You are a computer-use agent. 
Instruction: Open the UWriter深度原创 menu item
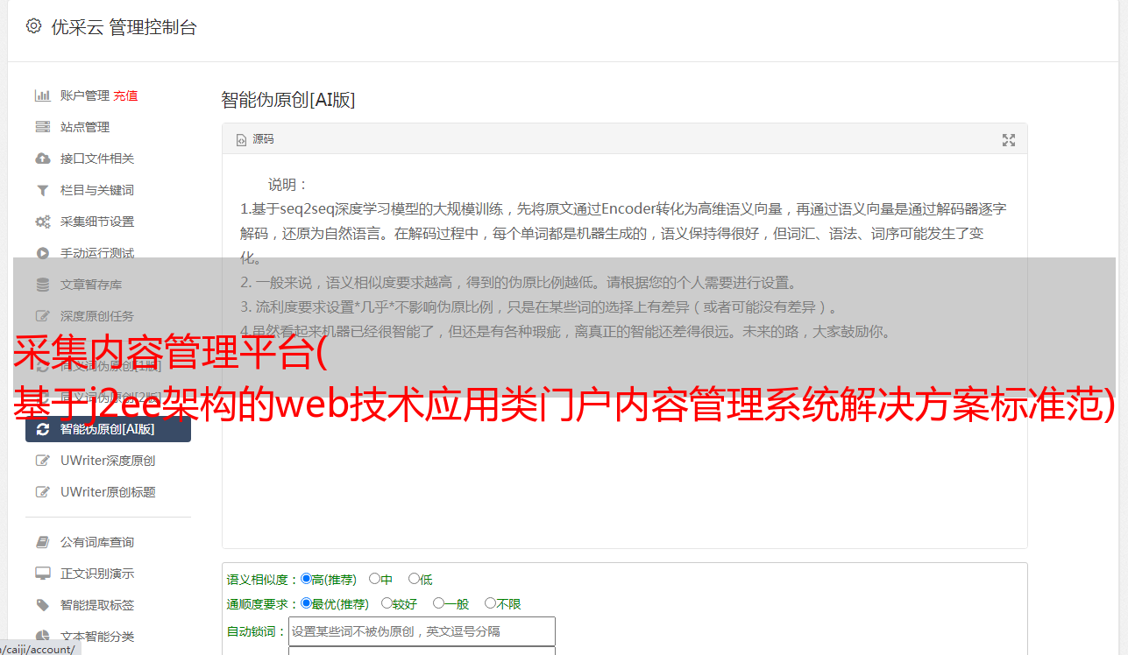[x=108, y=461]
